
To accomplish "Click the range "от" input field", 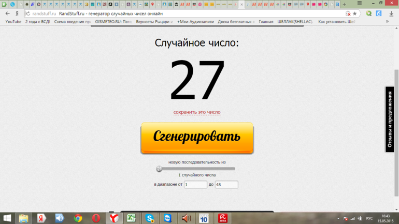I will tap(195, 185).
